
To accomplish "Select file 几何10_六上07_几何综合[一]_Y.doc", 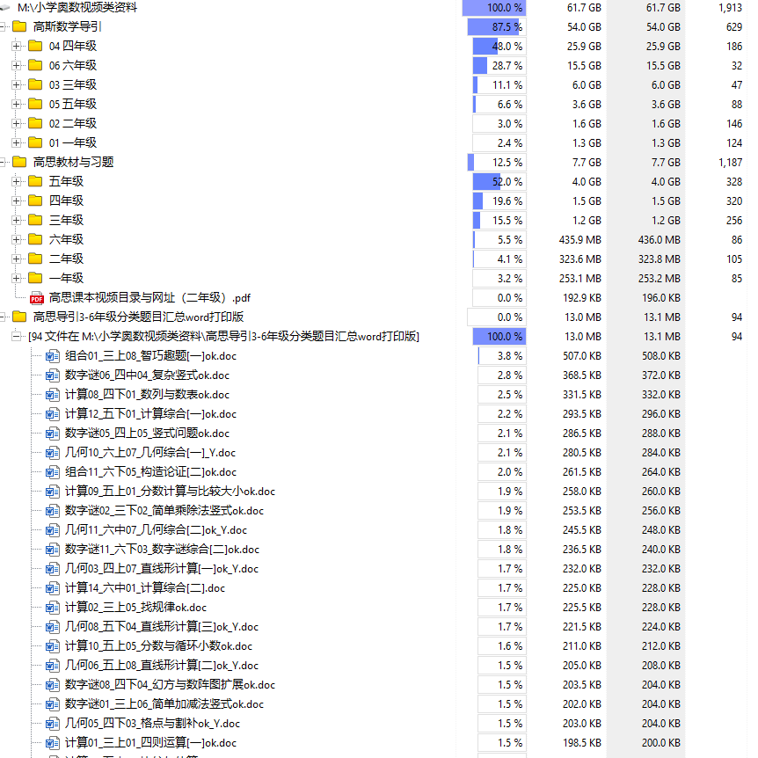I will tap(149, 453).
